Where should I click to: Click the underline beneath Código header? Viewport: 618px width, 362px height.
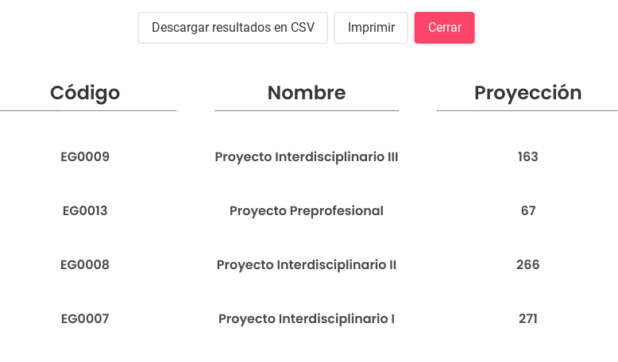coord(88,110)
